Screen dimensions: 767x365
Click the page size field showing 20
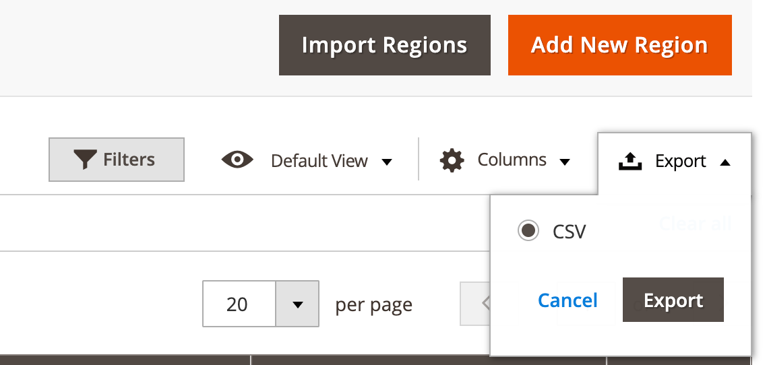click(239, 304)
